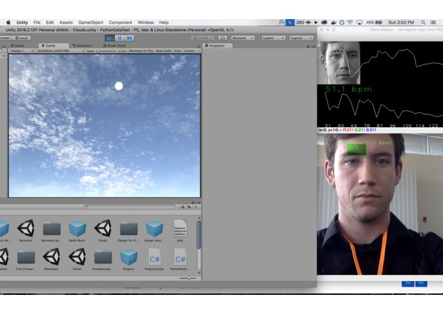The image size is (443, 314).
Task: Toggle the Gizmos button
Action: (x=189, y=51)
